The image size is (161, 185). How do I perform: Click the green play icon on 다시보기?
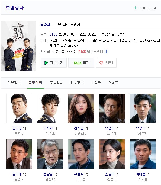[x=46, y=63]
